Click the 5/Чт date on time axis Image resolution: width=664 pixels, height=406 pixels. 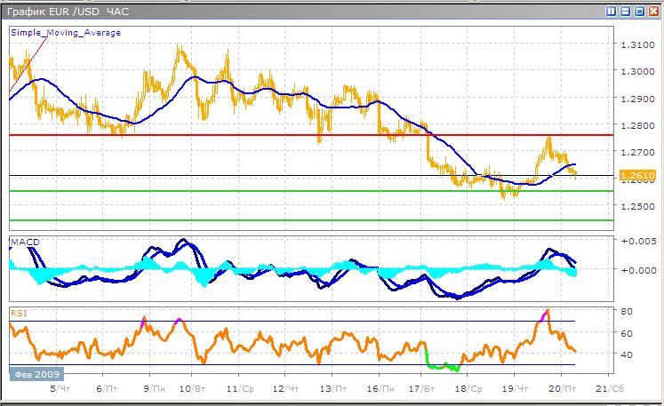point(58,389)
